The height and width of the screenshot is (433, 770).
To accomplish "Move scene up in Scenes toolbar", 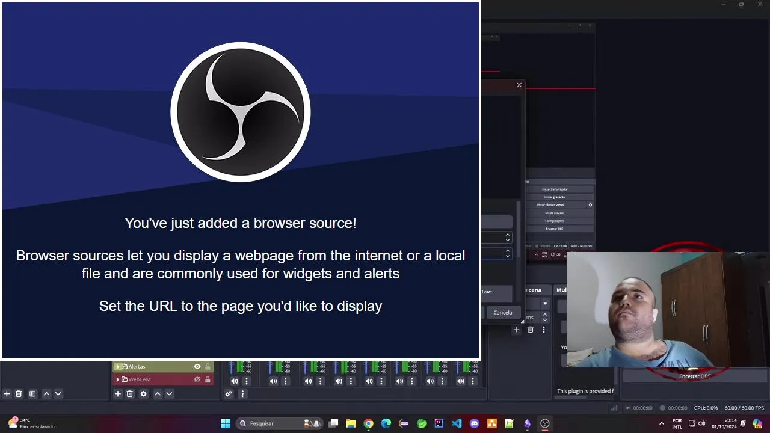I will (46, 394).
